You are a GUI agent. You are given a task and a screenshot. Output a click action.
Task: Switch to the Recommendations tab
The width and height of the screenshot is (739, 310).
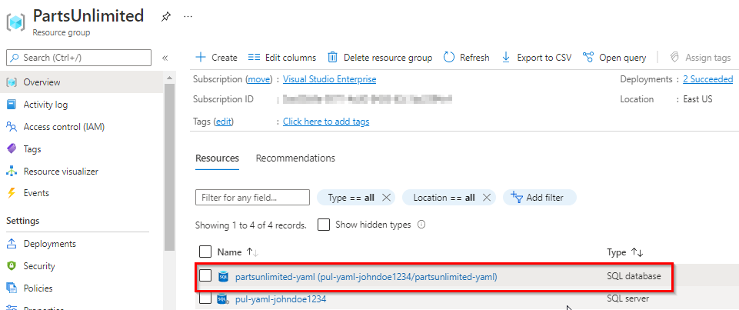tap(295, 158)
